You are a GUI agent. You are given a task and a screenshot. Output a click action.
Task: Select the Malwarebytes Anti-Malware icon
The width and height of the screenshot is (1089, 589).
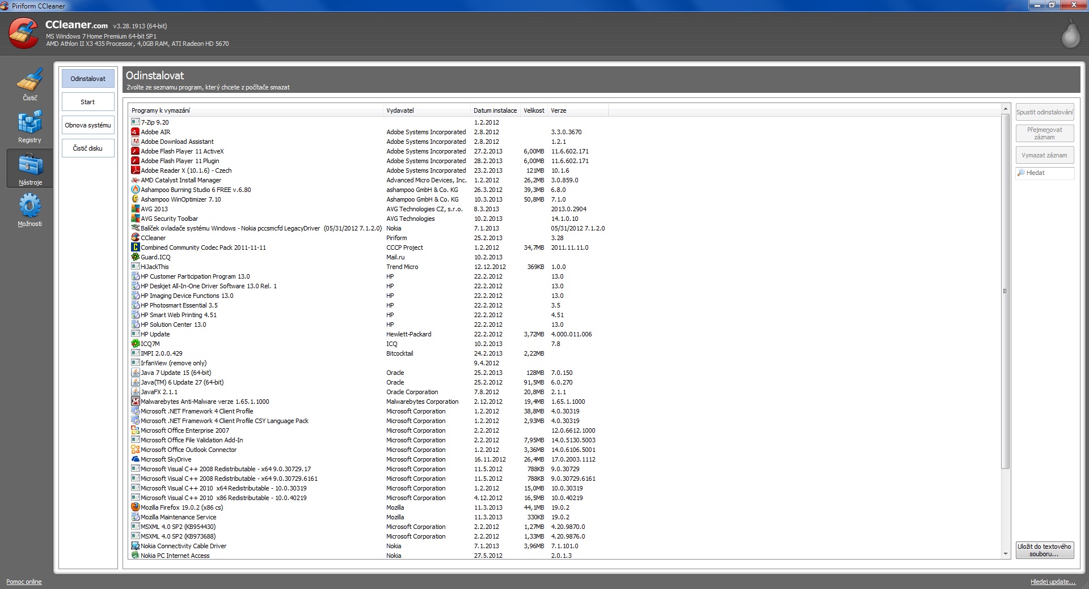(136, 402)
